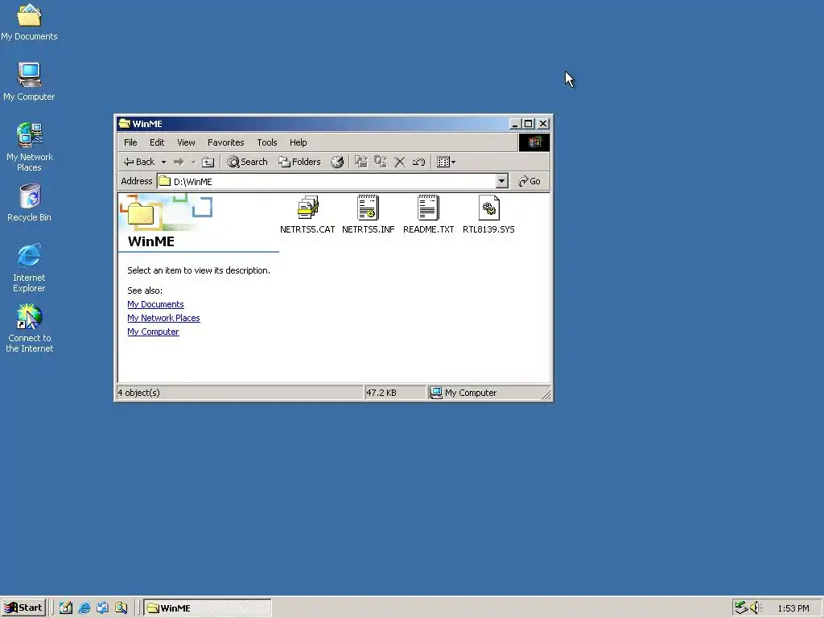
Task: Click the 47.2 KB status bar size
Action: click(x=381, y=393)
